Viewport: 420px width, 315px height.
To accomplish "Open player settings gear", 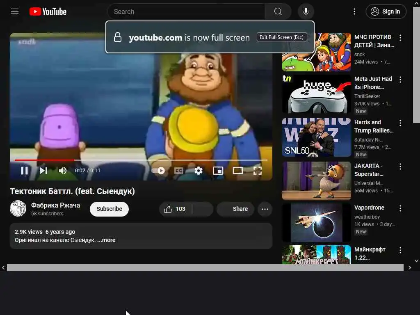I will tap(199, 171).
